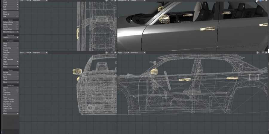The width and height of the screenshot is (269, 134).
Task: Click the zoom icon in the Right viewport
Action: coord(263,52)
